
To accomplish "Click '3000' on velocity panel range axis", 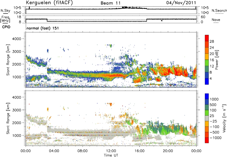I will point(16,110).
